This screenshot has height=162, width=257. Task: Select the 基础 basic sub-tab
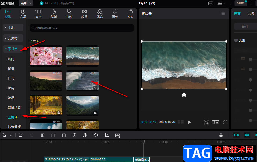(245, 26)
